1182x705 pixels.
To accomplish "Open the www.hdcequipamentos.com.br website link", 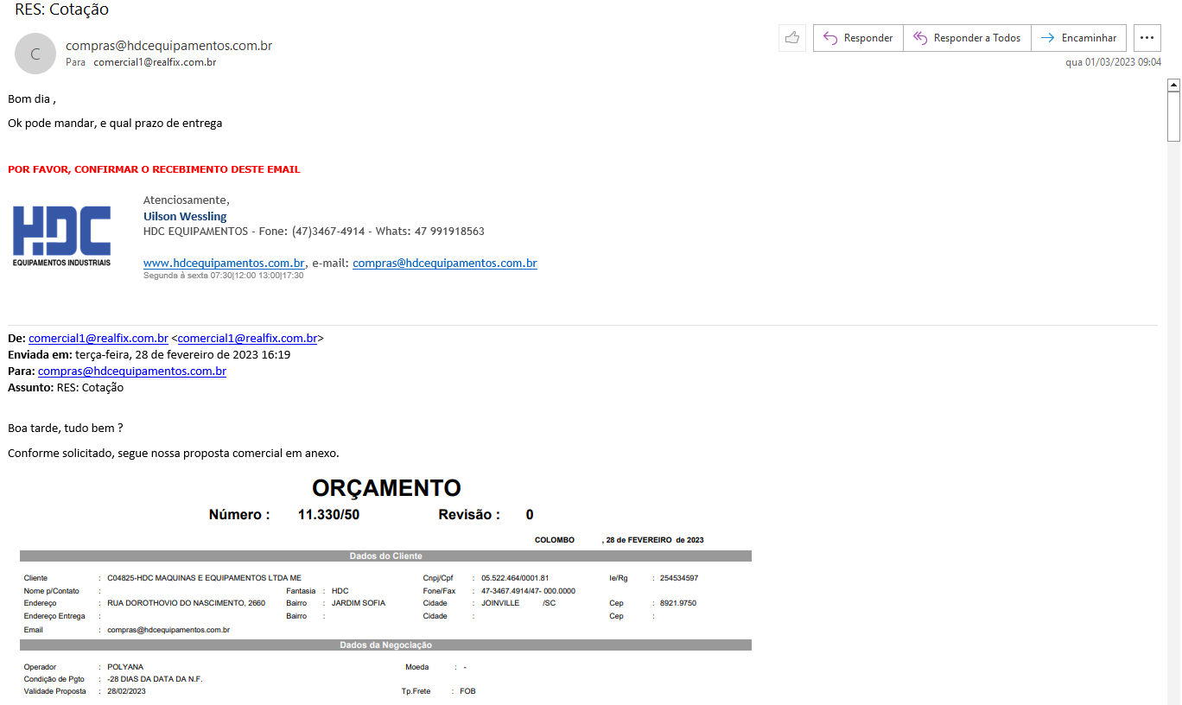I will click(x=224, y=263).
